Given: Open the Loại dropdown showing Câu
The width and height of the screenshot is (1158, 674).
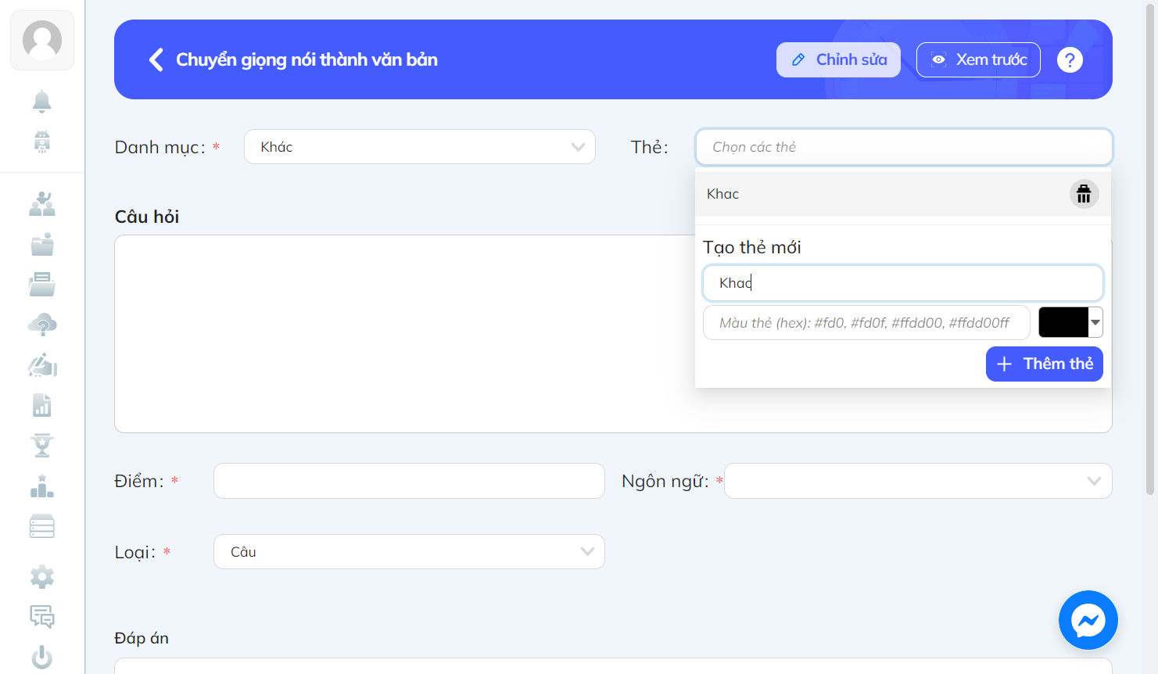Looking at the screenshot, I should click(x=409, y=552).
